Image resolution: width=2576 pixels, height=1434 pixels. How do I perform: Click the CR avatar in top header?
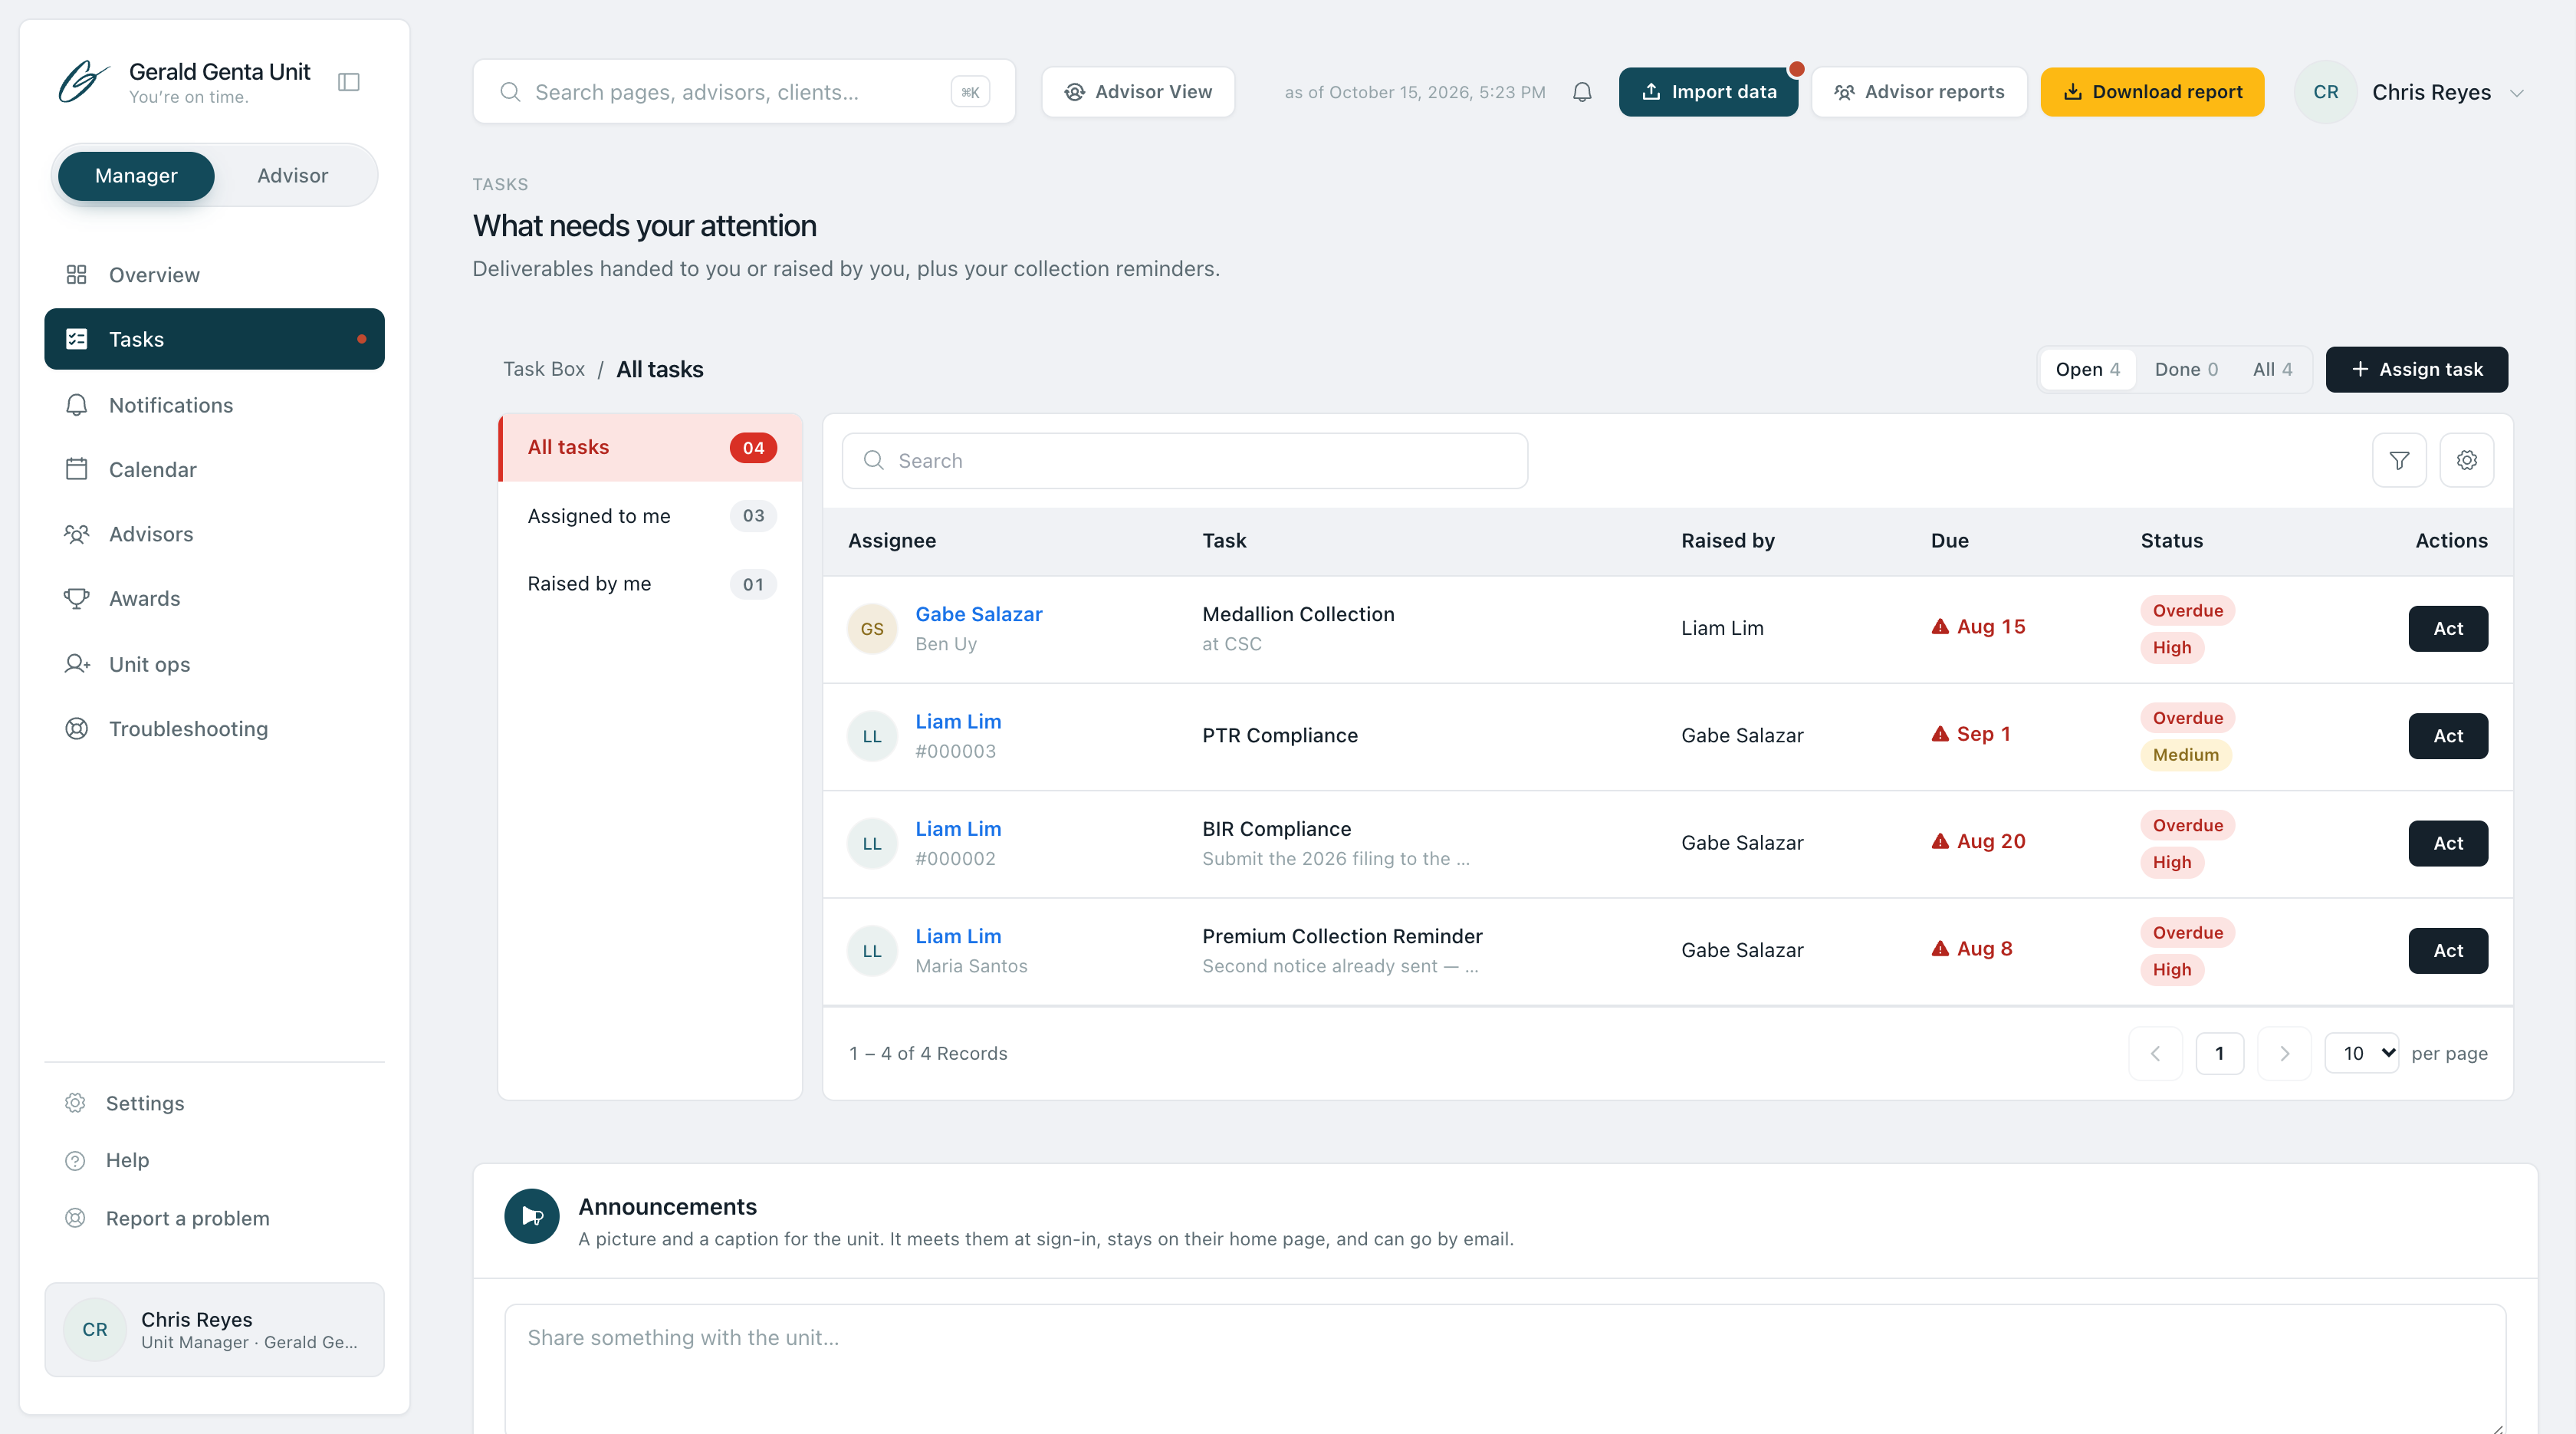[2326, 92]
